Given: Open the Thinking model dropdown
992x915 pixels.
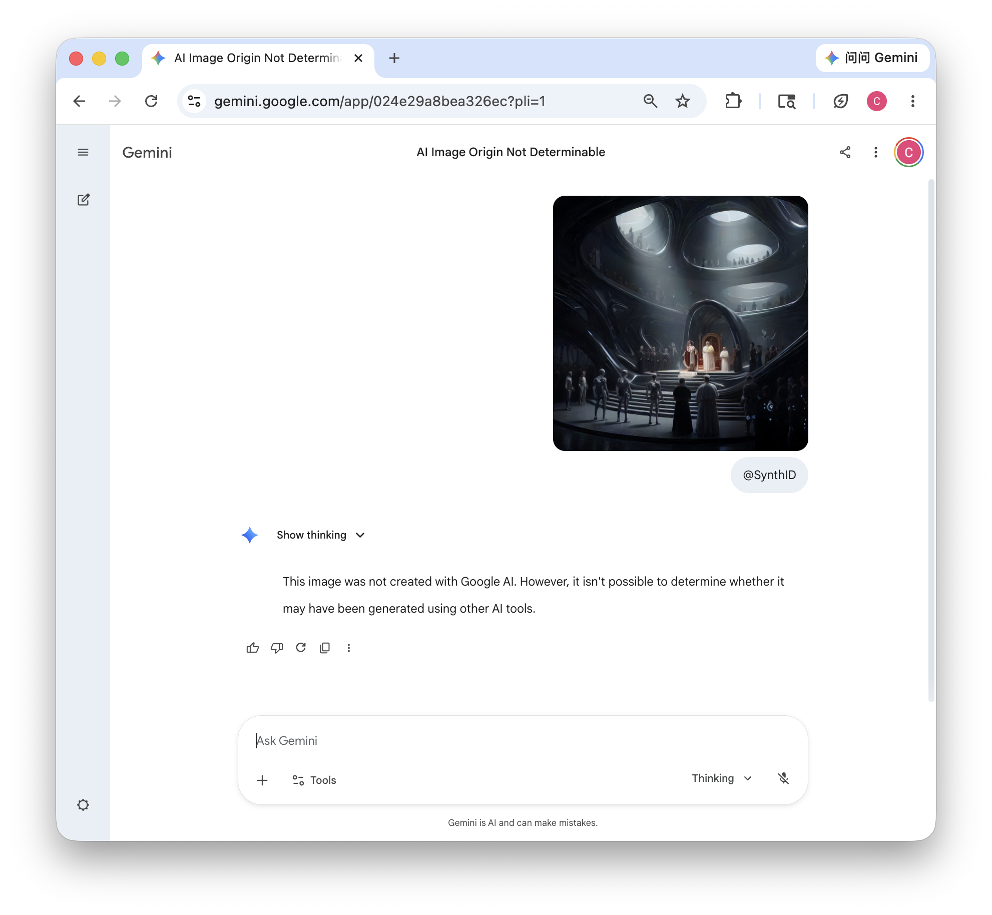Looking at the screenshot, I should click(x=722, y=778).
